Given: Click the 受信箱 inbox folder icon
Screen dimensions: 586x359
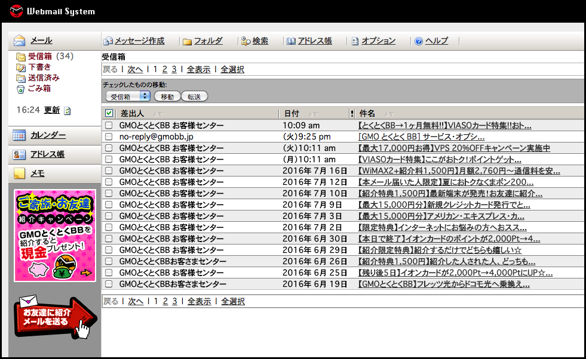Looking at the screenshot, I should [20, 57].
